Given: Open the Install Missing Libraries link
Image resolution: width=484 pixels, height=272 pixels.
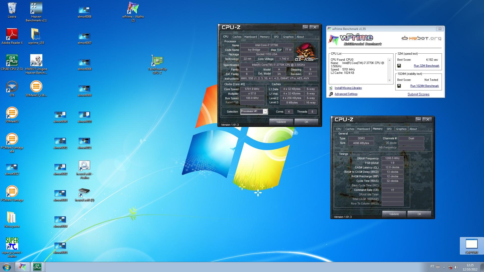Looking at the screenshot, I should pyautogui.click(x=348, y=88).
